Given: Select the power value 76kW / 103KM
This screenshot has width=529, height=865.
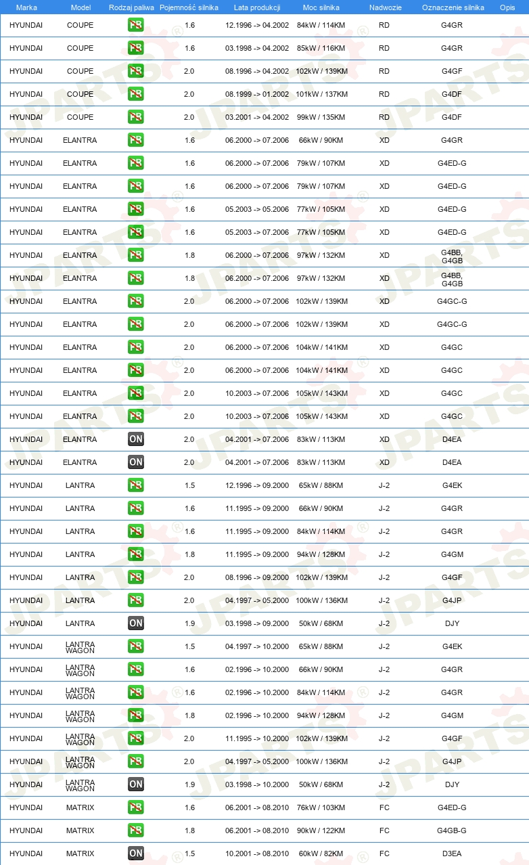Looking at the screenshot, I should click(321, 807).
